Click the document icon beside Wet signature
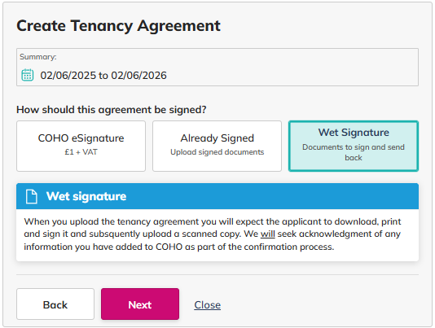 pos(31,196)
